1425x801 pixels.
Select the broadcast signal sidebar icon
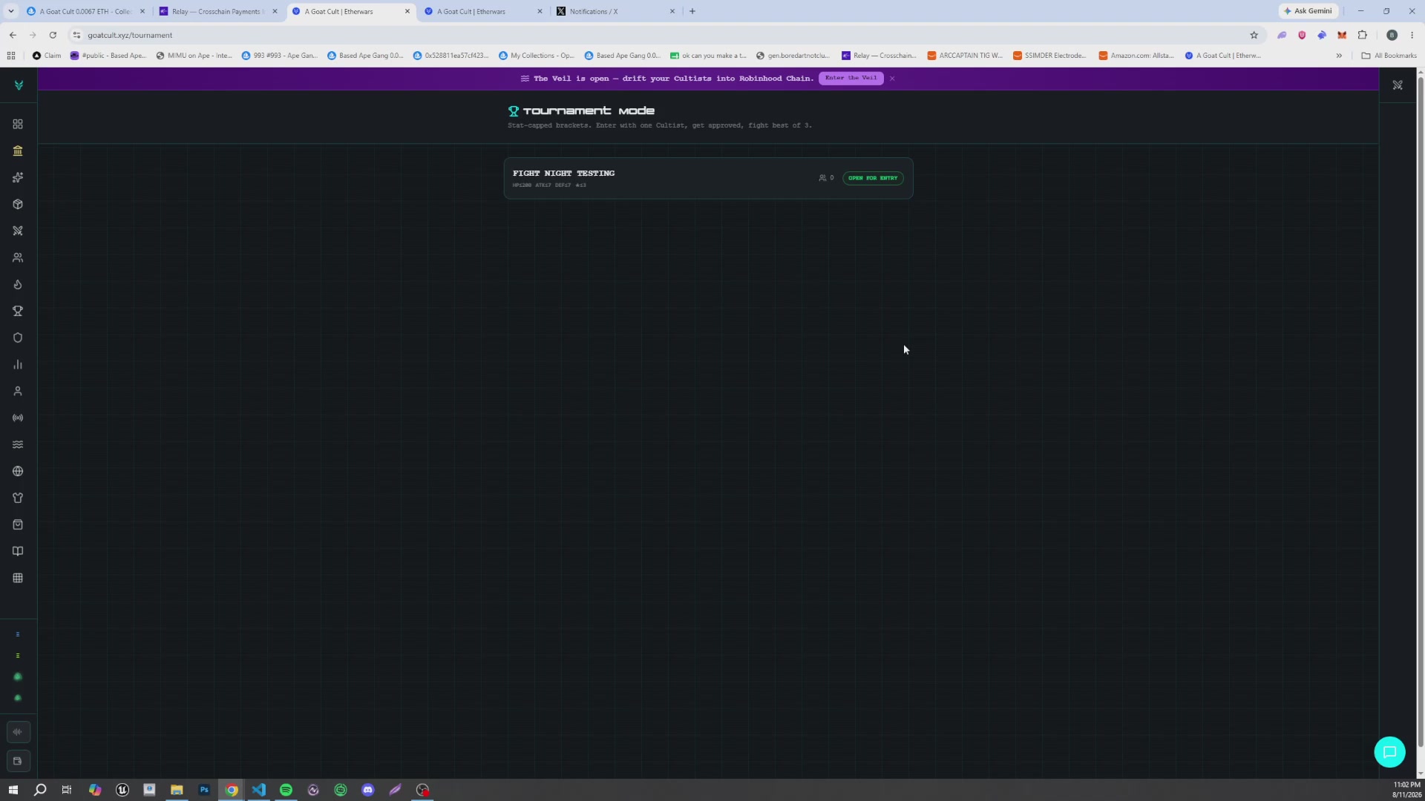pos(18,418)
